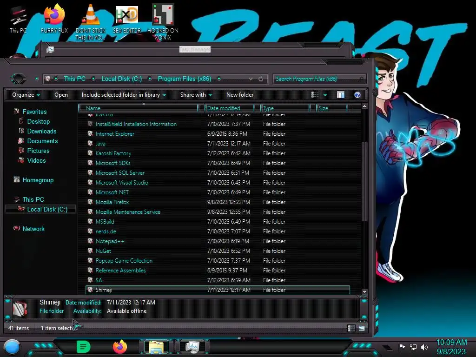
Task: Click search icon in Search Program Files box
Action: click(361, 79)
